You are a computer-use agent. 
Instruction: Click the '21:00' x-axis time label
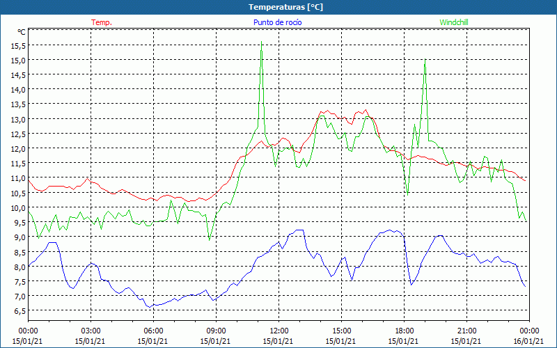pos(466,331)
